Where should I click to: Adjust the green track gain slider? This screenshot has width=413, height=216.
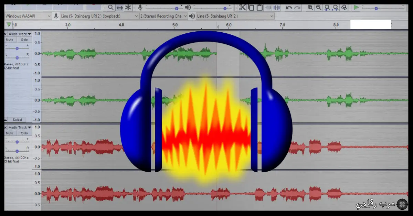tap(17, 48)
